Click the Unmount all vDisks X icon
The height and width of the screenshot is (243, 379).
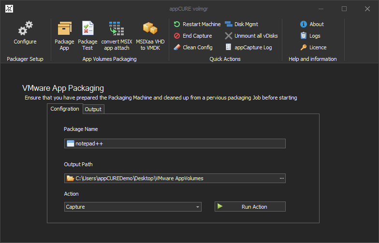tap(228, 36)
